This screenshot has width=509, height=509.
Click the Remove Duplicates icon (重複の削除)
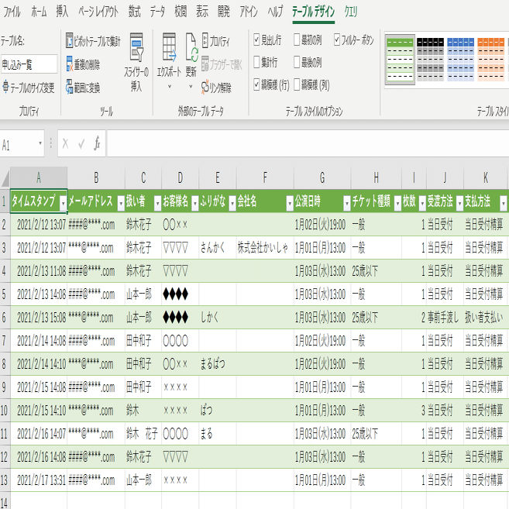[70, 64]
